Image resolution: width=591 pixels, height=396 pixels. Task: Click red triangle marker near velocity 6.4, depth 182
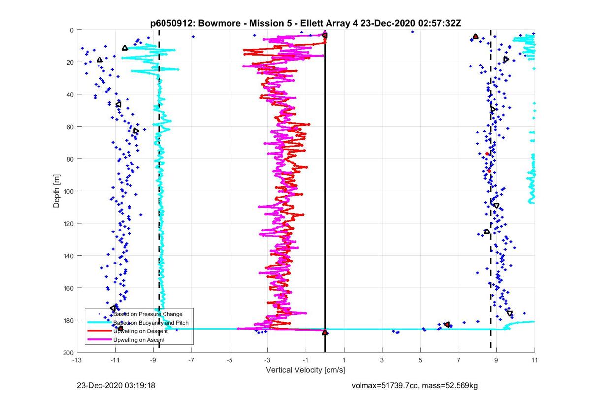(447, 324)
